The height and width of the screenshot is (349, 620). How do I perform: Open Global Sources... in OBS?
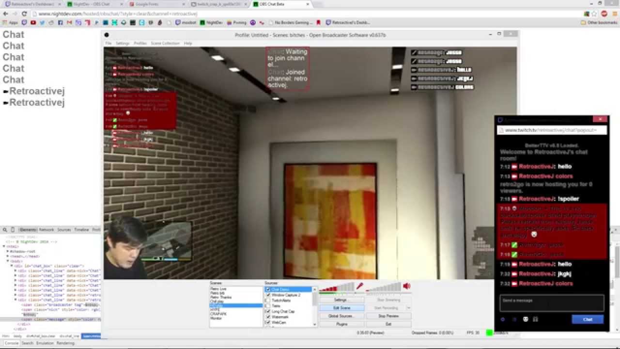coord(341,316)
